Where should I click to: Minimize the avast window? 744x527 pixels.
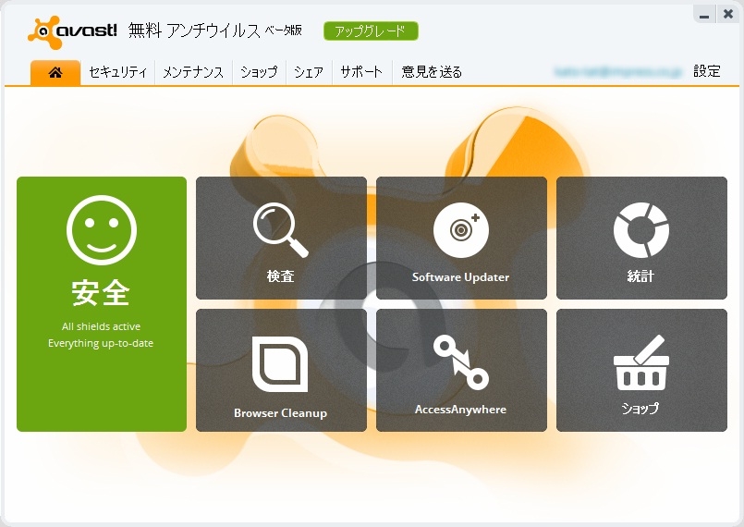pyautogui.click(x=704, y=14)
